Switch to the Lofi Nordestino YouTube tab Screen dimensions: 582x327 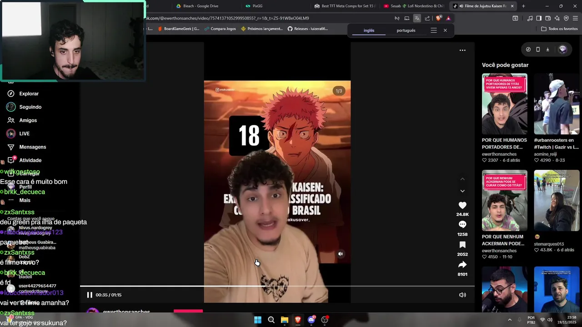click(414, 6)
